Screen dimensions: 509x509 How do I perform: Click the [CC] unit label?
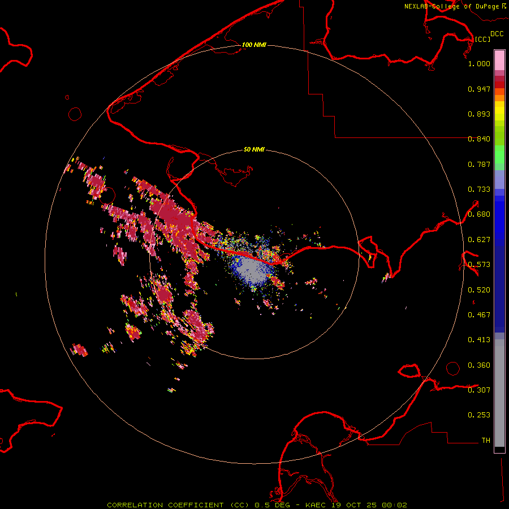482,39
